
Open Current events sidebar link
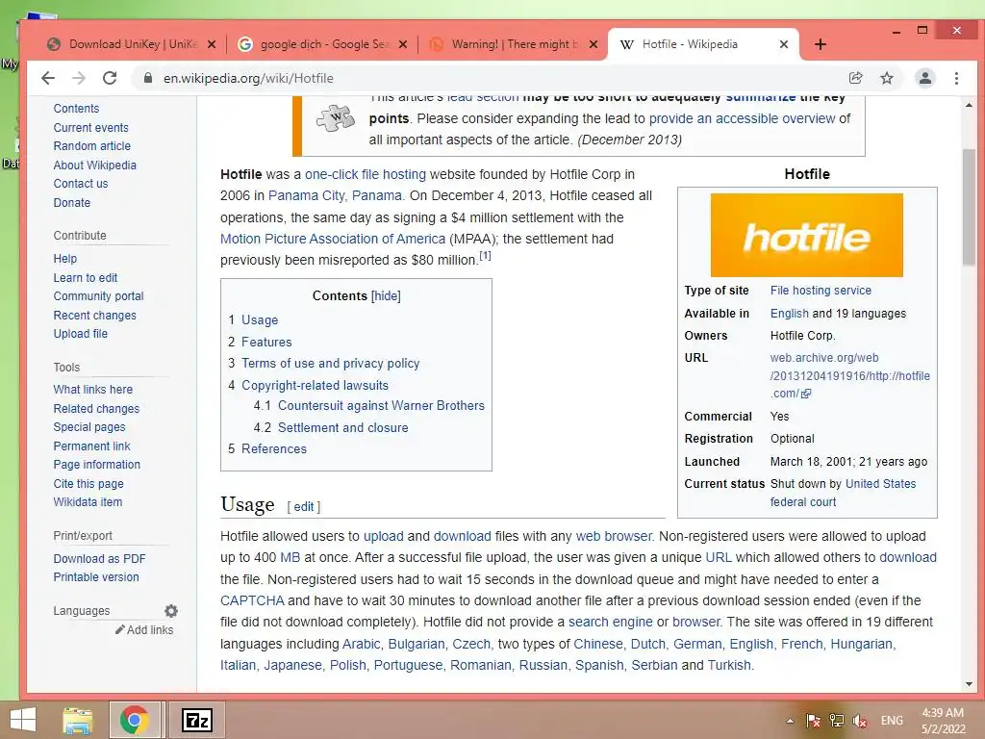tap(90, 128)
